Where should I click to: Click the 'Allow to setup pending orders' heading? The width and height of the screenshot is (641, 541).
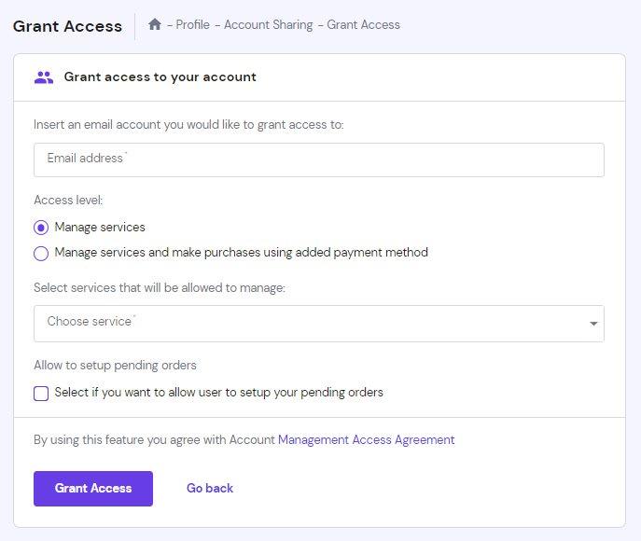(115, 365)
